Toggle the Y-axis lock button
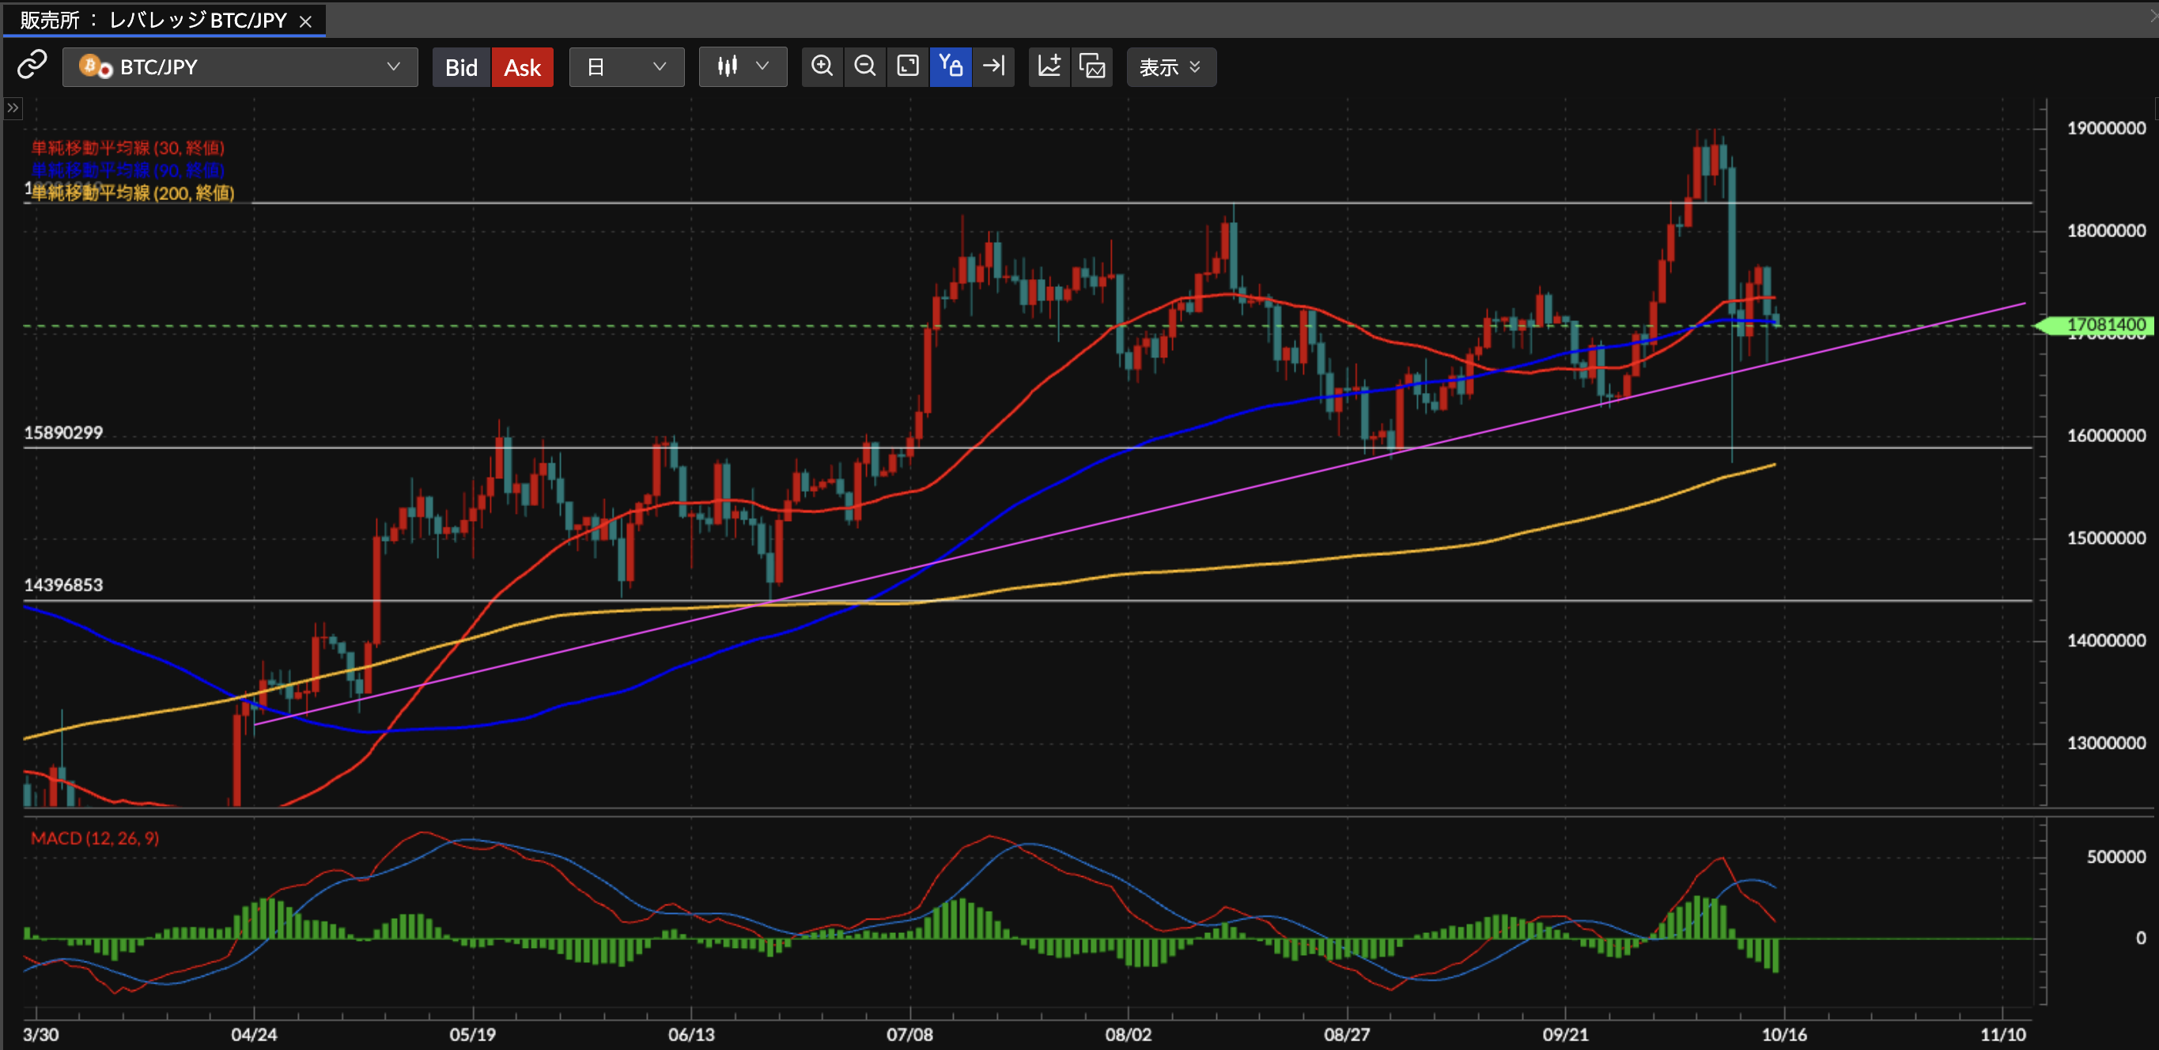 pyautogui.click(x=951, y=66)
